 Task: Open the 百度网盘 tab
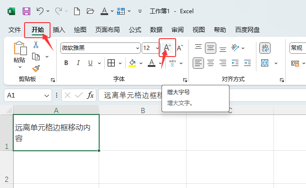(x=247, y=30)
